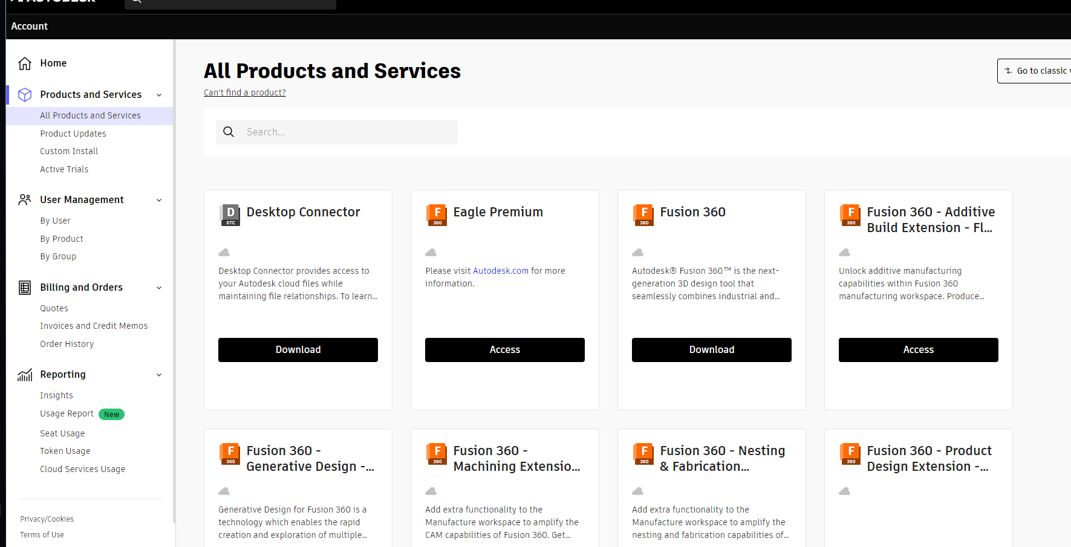Click cloud icon on Machining Extension card
1071x547 pixels.
click(431, 491)
